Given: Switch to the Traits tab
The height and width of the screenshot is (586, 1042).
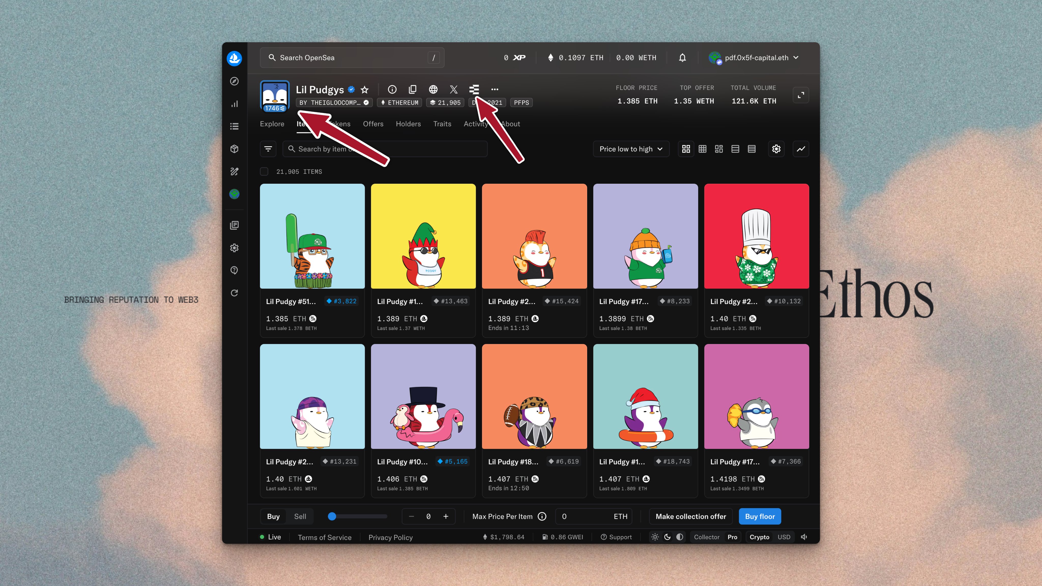Looking at the screenshot, I should [x=442, y=124].
